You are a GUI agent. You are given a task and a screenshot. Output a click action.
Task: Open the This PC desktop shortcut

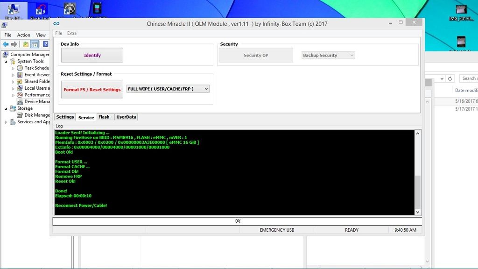click(x=13, y=10)
